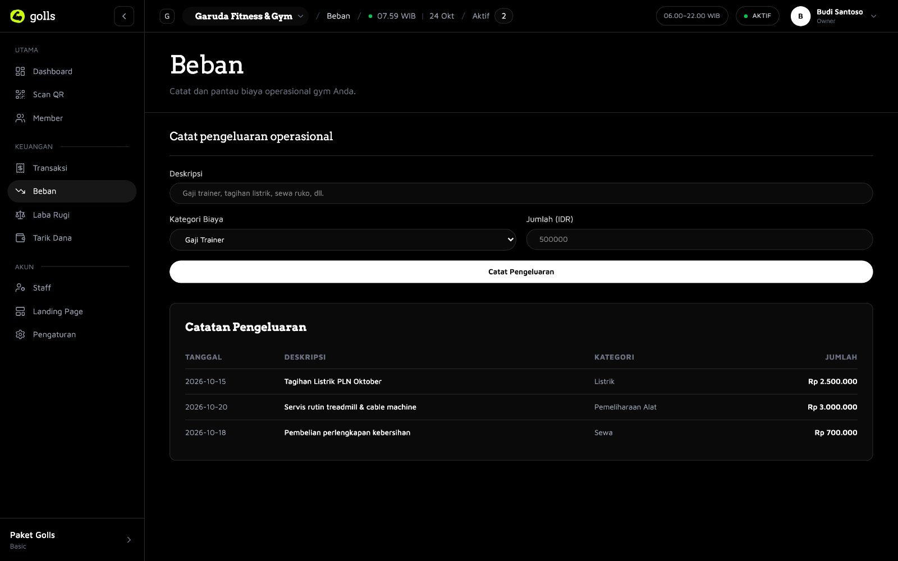Image resolution: width=898 pixels, height=561 pixels.
Task: Open the Tarik Dana menu item
Action: pyautogui.click(x=72, y=238)
